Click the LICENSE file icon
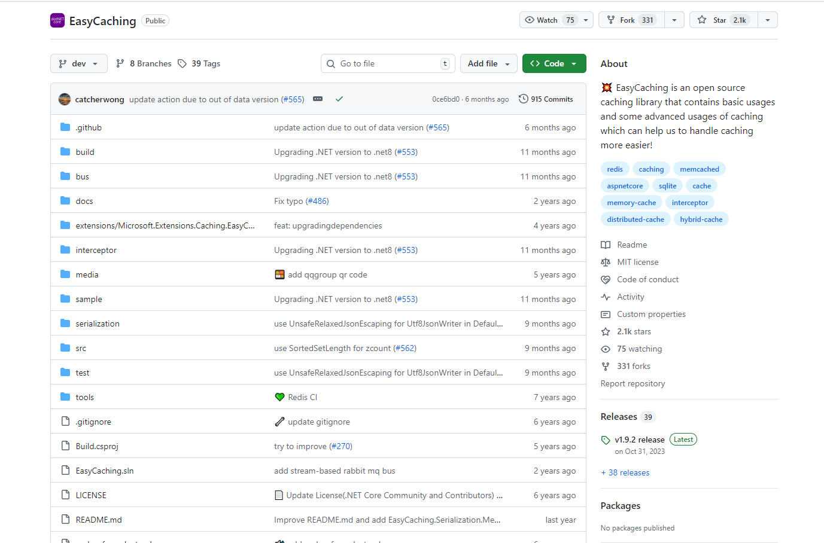The image size is (824, 543). pos(65,495)
